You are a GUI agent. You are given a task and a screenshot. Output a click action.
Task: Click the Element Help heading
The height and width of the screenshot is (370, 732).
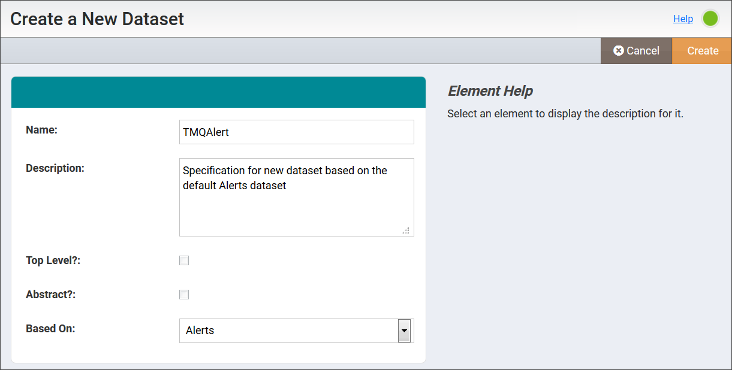[490, 90]
